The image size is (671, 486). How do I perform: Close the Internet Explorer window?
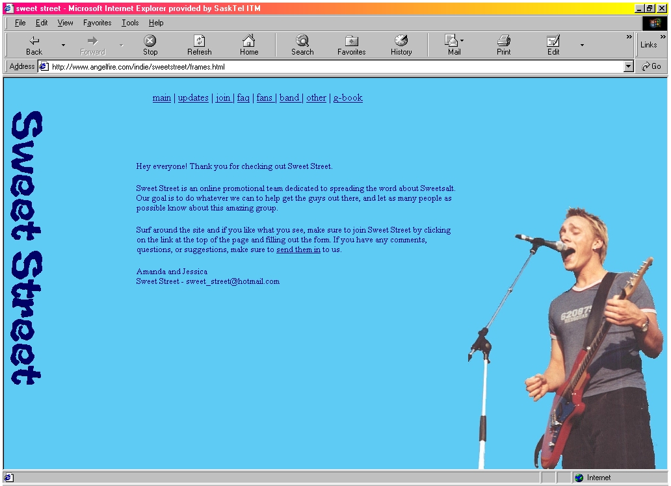(662, 8)
